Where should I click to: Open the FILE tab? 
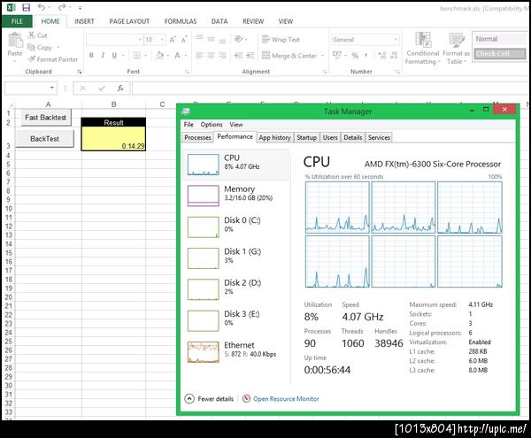point(18,21)
